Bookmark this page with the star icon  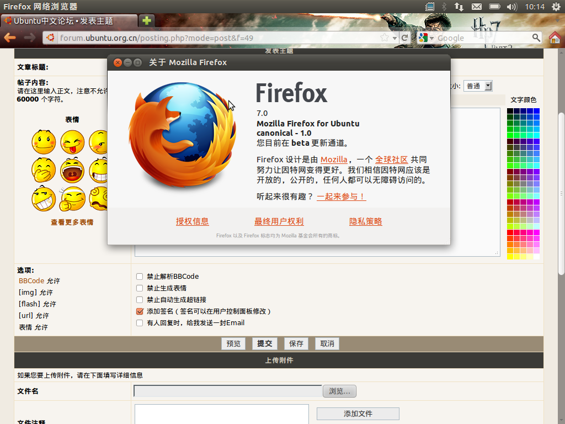[x=385, y=38]
